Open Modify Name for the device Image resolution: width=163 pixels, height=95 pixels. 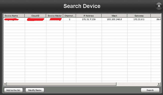click(x=35, y=90)
